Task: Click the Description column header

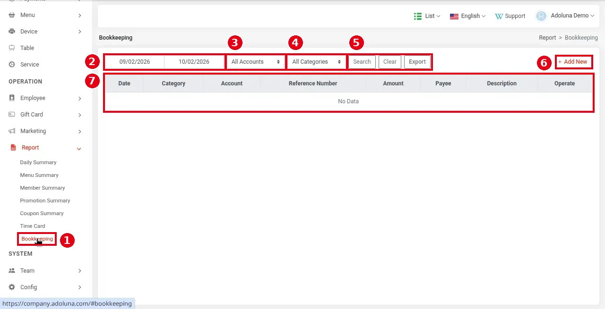Action: pyautogui.click(x=502, y=84)
